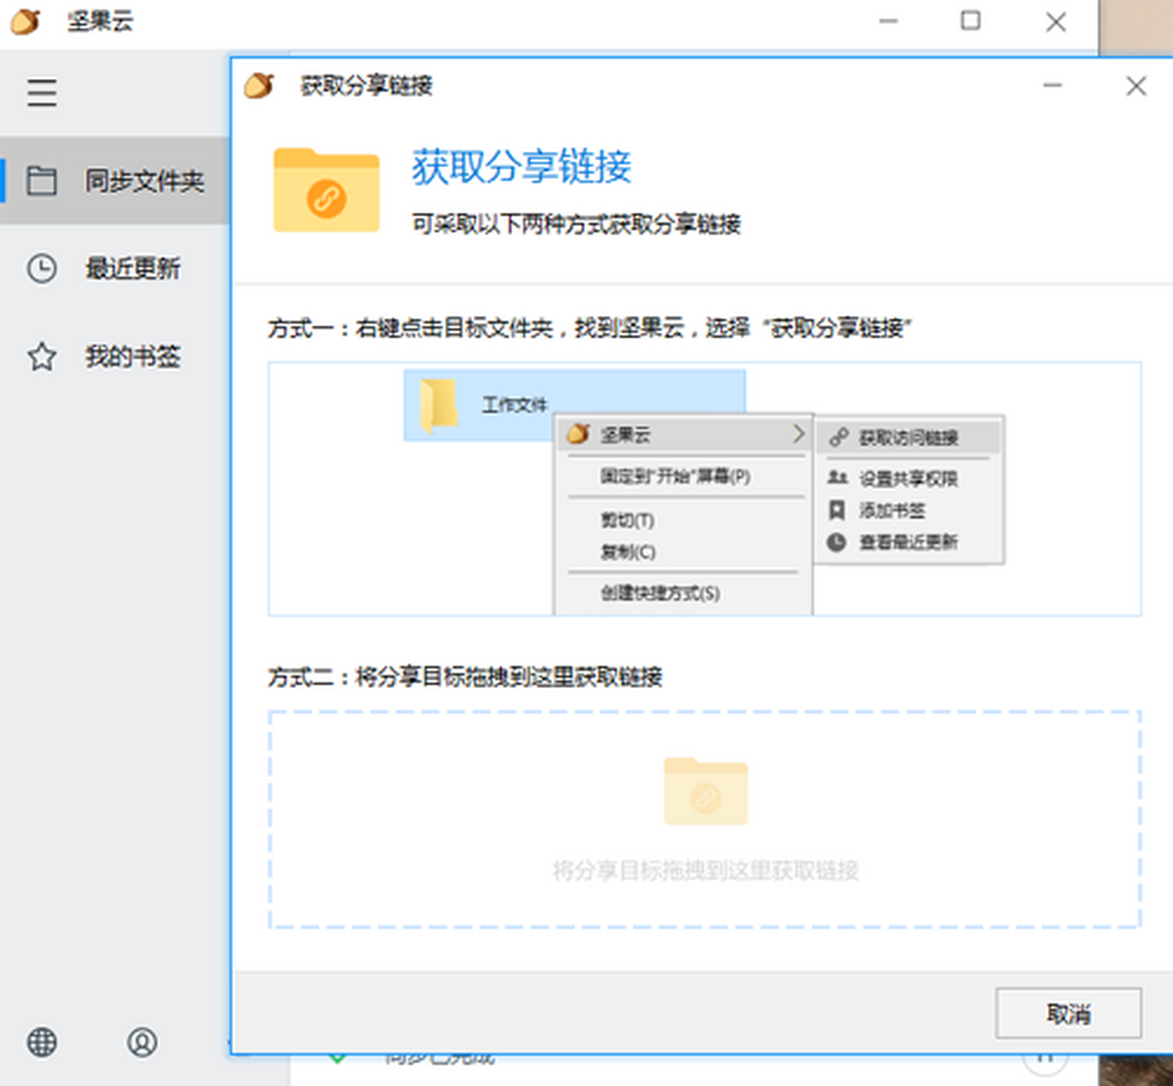Close the 获取分享链接 dialog
Image resolution: width=1173 pixels, height=1086 pixels.
[x=1135, y=86]
